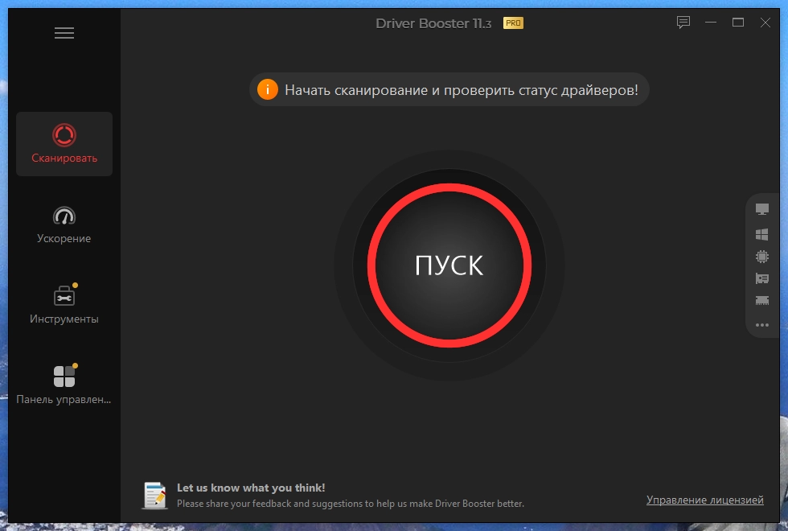Click the Please share your feedback text
This screenshot has height=531, width=788.
(351, 504)
